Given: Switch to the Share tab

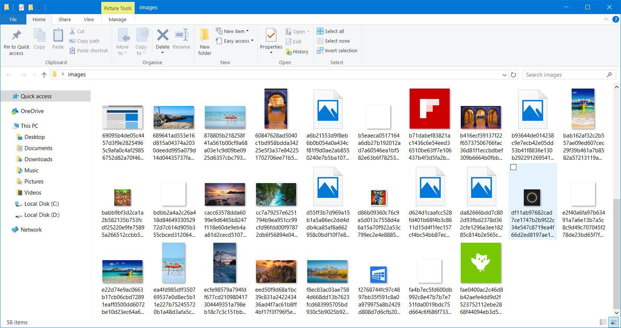Looking at the screenshot, I should click(x=65, y=19).
